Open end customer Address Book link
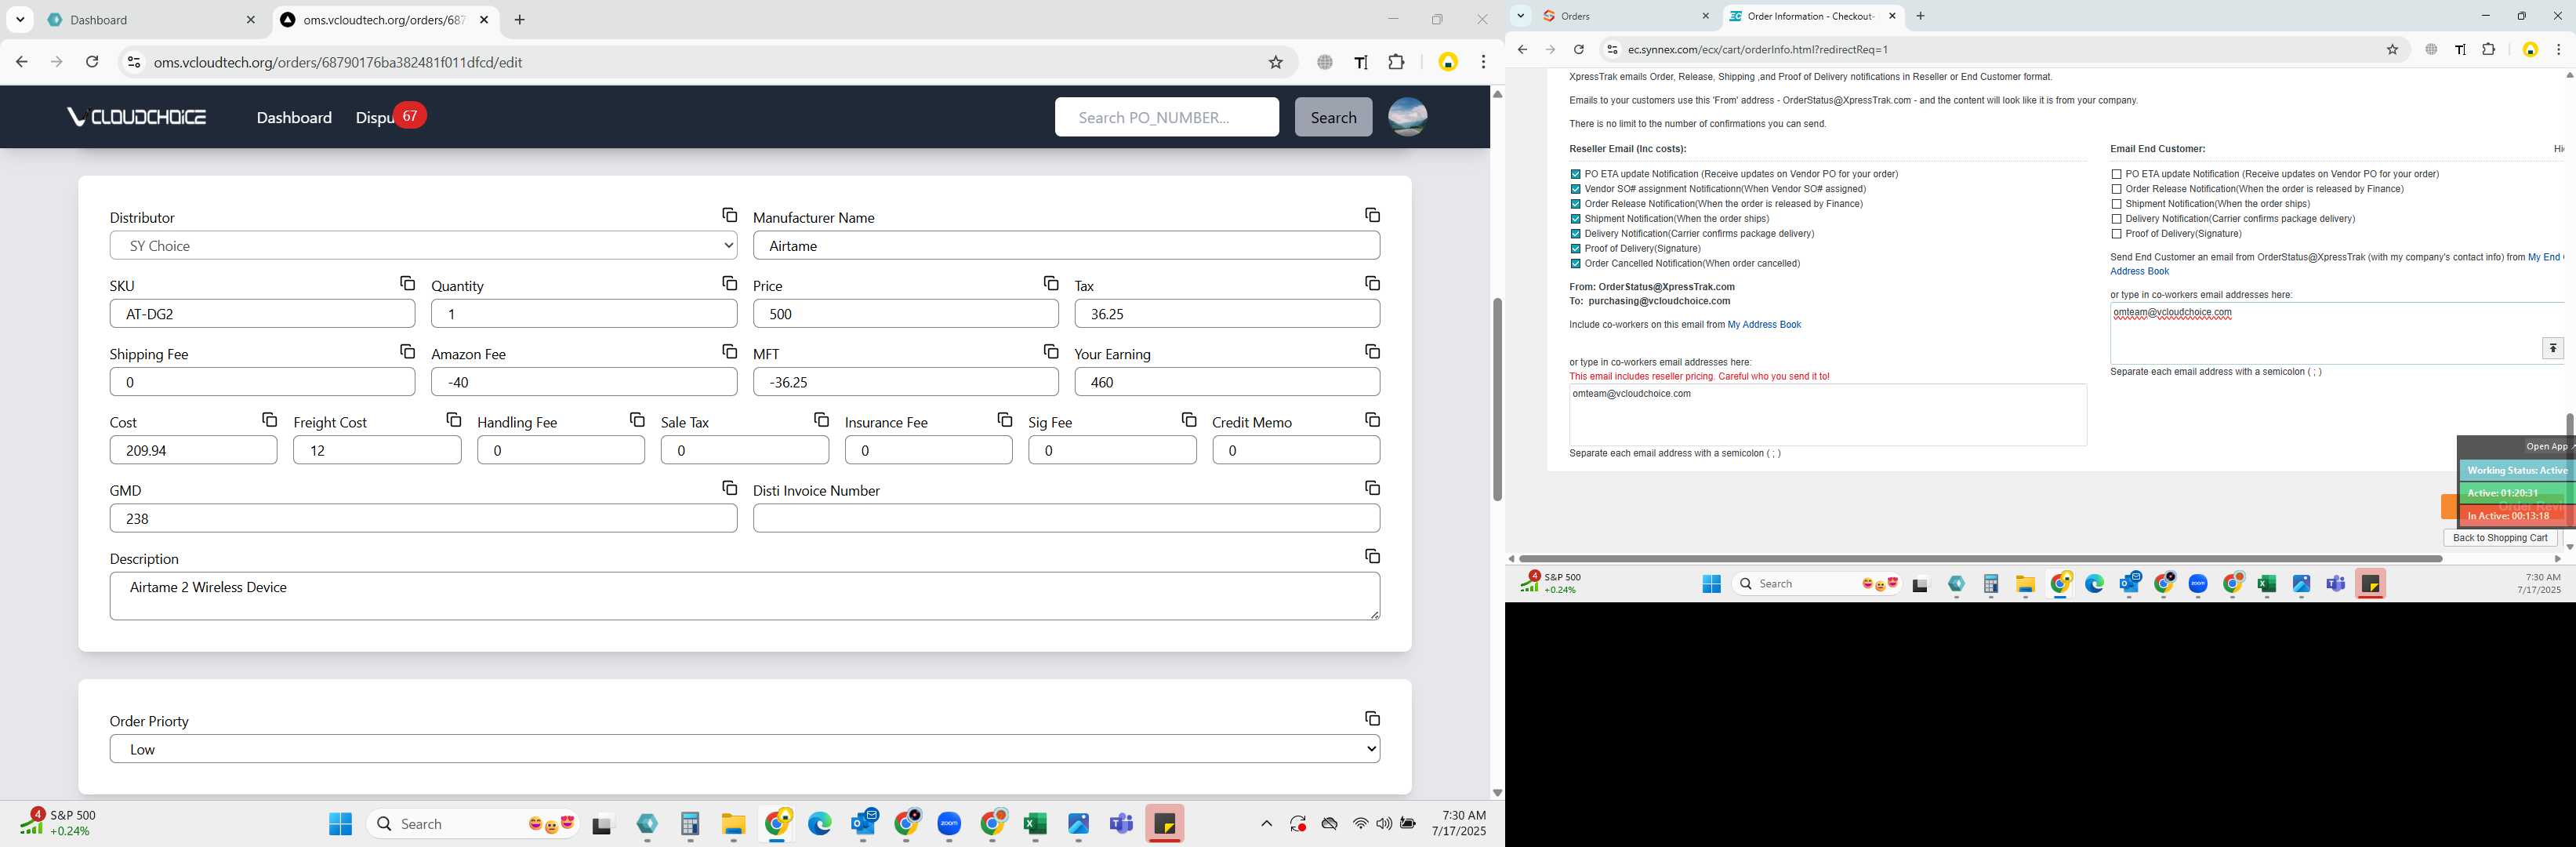 pyautogui.click(x=2139, y=271)
